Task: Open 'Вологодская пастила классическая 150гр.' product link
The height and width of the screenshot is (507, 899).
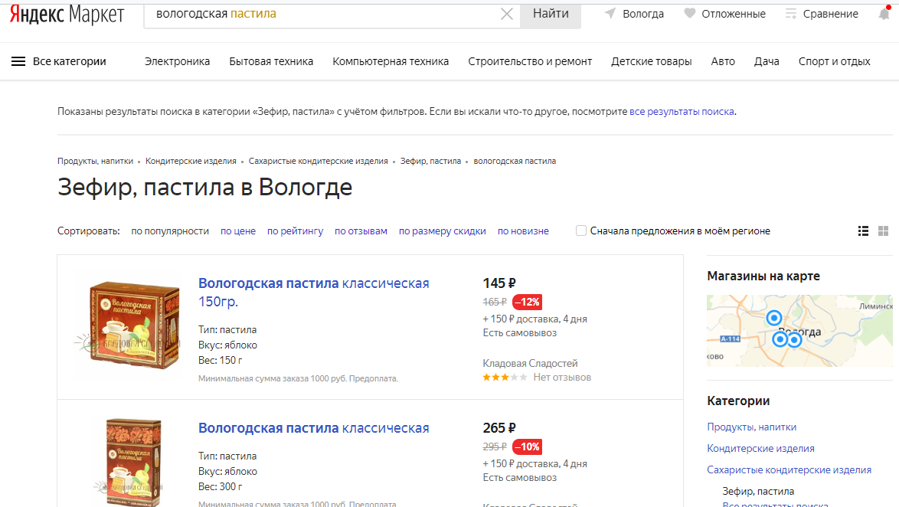Action: (314, 293)
